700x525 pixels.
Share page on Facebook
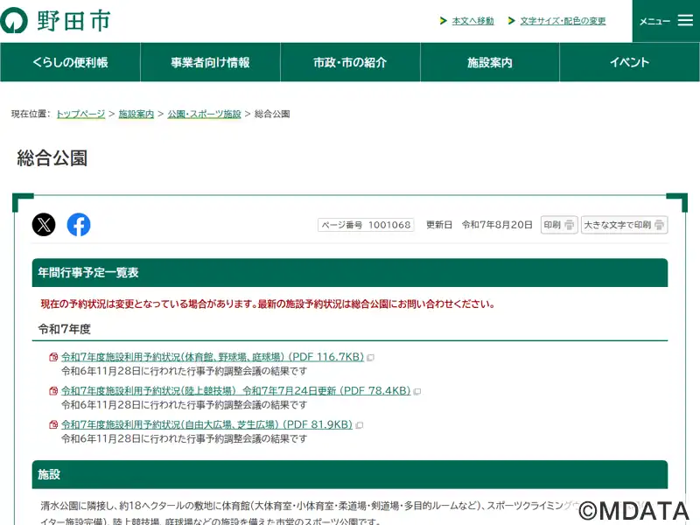79,225
